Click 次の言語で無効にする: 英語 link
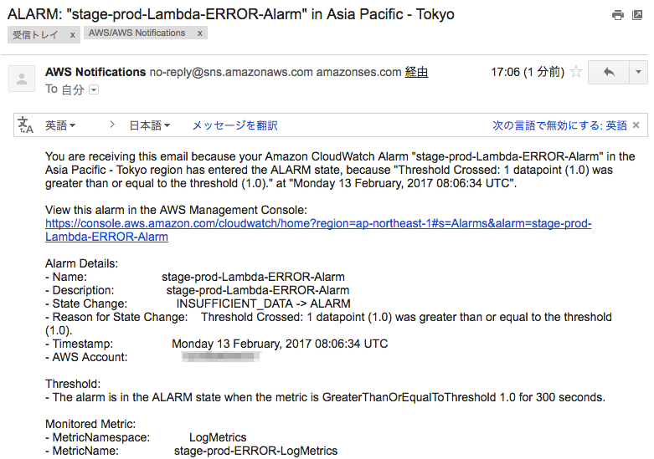 pos(559,125)
